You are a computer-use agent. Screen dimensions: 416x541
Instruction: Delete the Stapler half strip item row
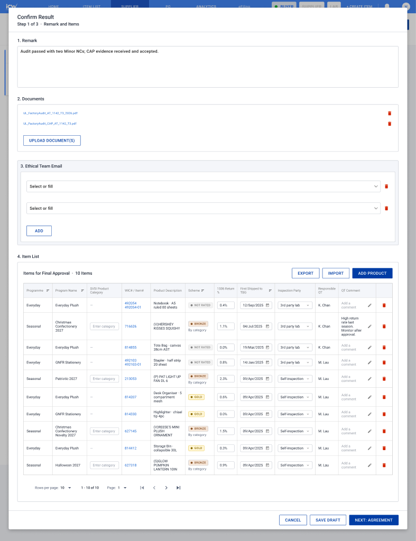click(384, 362)
